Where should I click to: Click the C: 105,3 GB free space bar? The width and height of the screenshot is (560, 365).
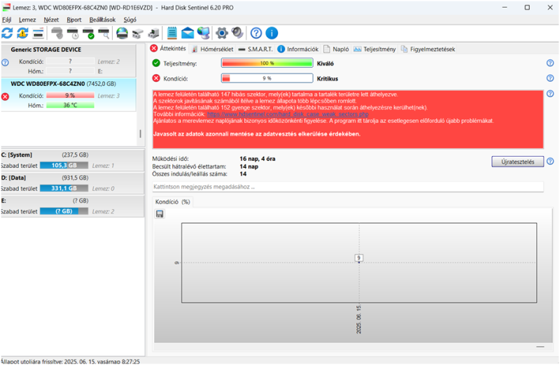pos(64,166)
